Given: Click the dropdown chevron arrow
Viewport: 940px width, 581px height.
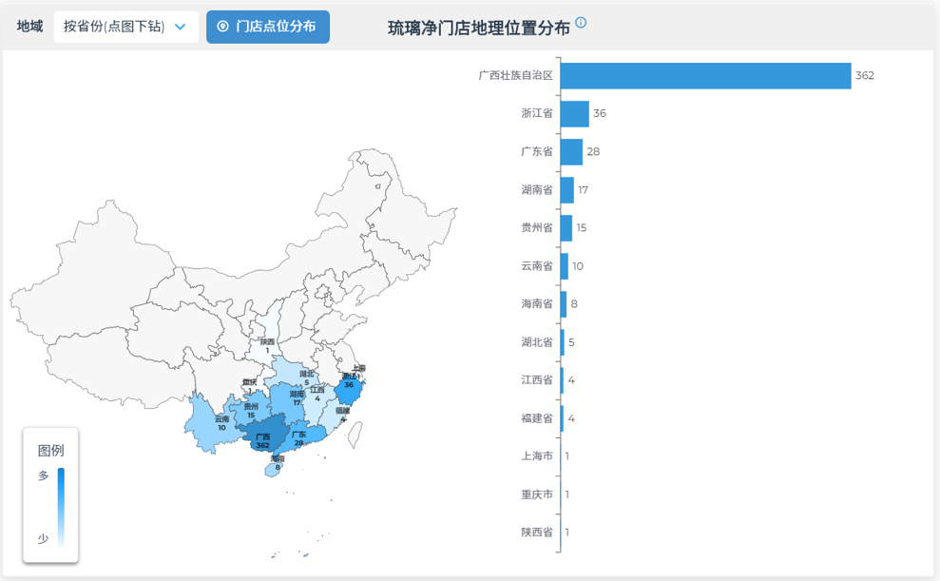Looking at the screenshot, I should coord(180,27).
